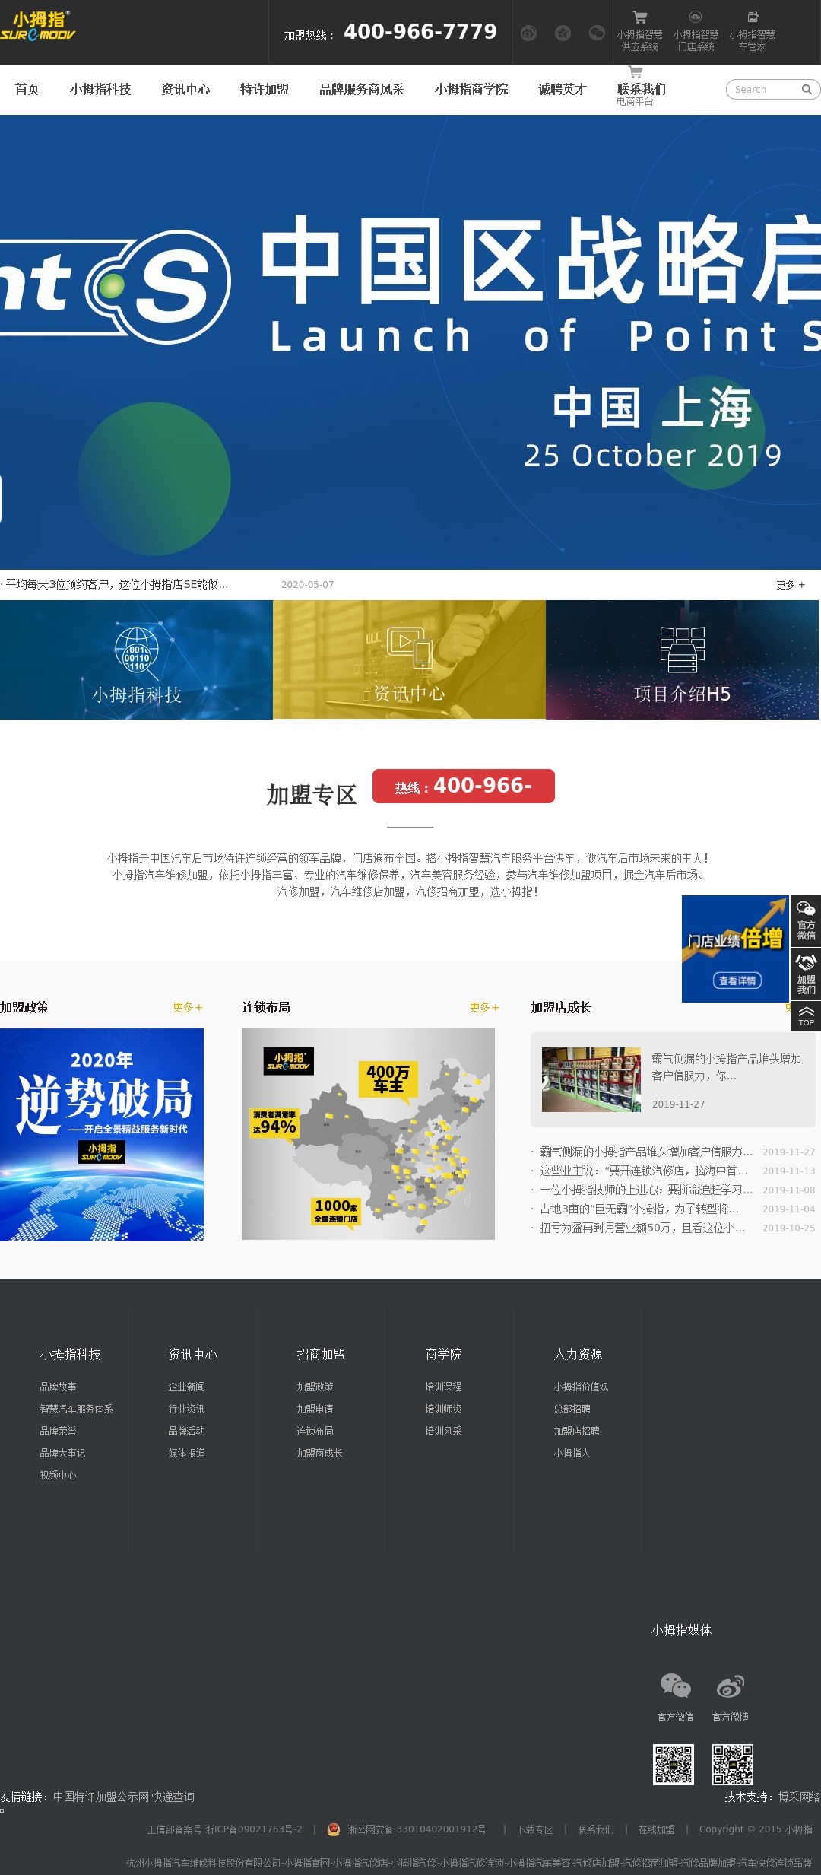Click the red 热线 400-966 button
821x1875 pixels.
coord(464,786)
